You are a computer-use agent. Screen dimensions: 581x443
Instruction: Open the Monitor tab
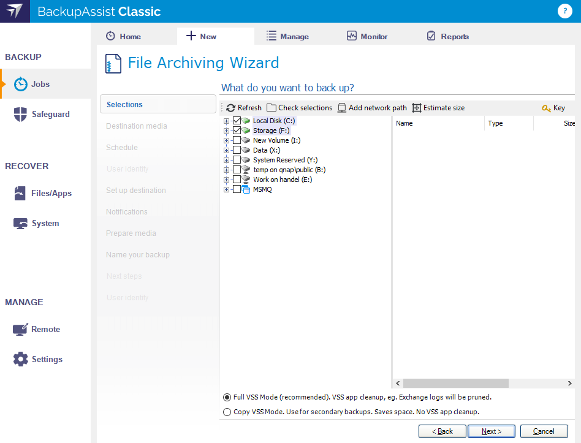point(367,36)
